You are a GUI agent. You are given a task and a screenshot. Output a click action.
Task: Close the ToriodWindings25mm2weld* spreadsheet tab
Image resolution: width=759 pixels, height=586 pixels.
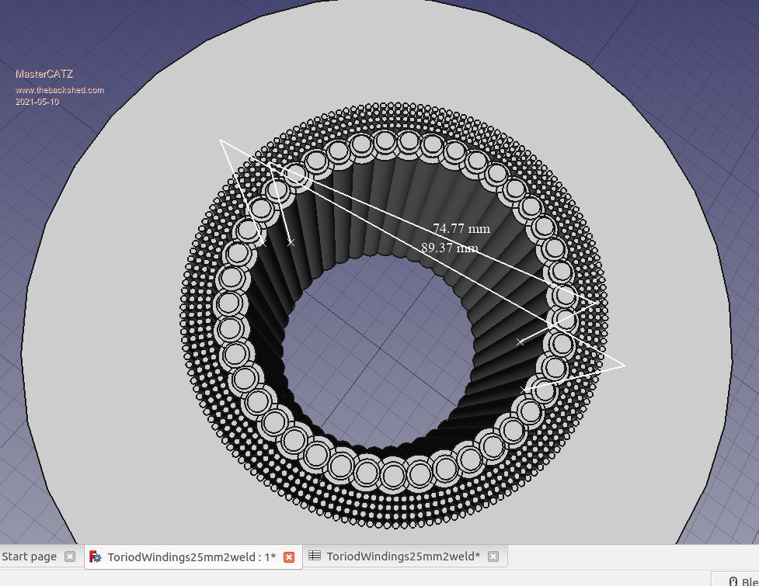click(x=493, y=557)
